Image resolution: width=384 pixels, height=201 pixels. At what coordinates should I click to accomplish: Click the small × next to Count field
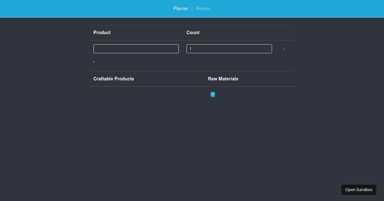pos(284,49)
